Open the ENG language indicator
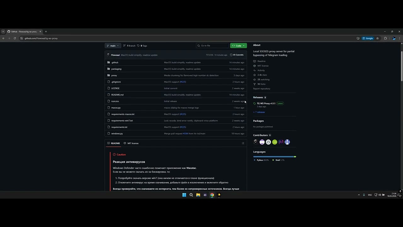 pos(370,195)
